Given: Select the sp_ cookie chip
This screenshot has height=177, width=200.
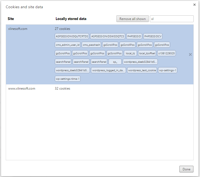Looking at the screenshot, I should click(115, 62).
